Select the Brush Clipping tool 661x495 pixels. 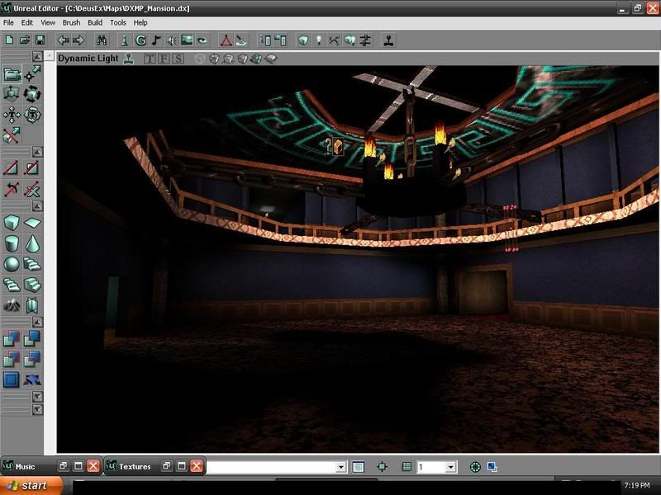tap(12, 135)
